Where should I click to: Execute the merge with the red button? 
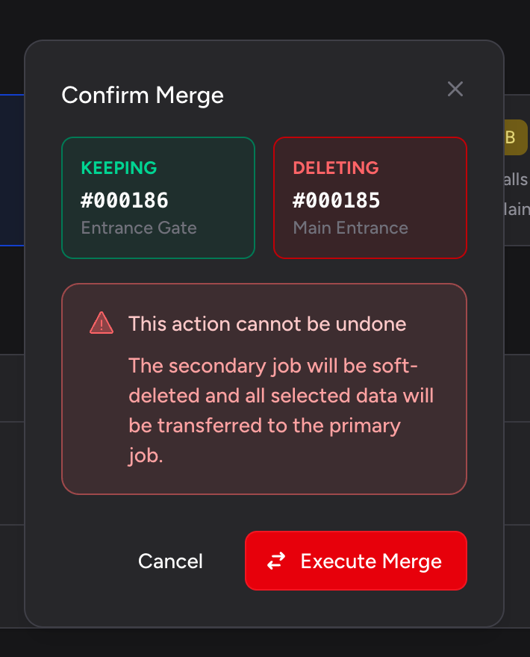tap(355, 561)
